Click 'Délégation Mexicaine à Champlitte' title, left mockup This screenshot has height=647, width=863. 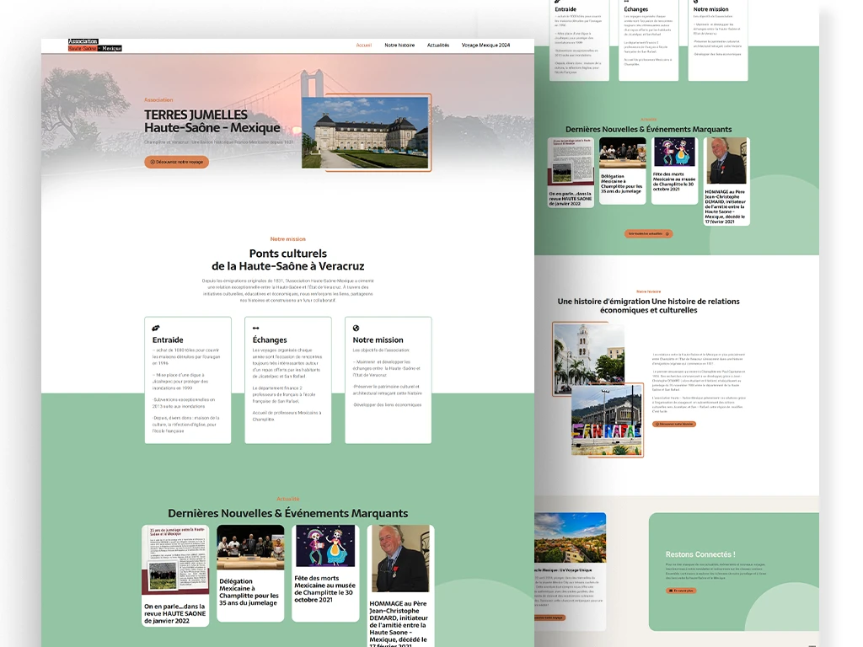(x=249, y=592)
